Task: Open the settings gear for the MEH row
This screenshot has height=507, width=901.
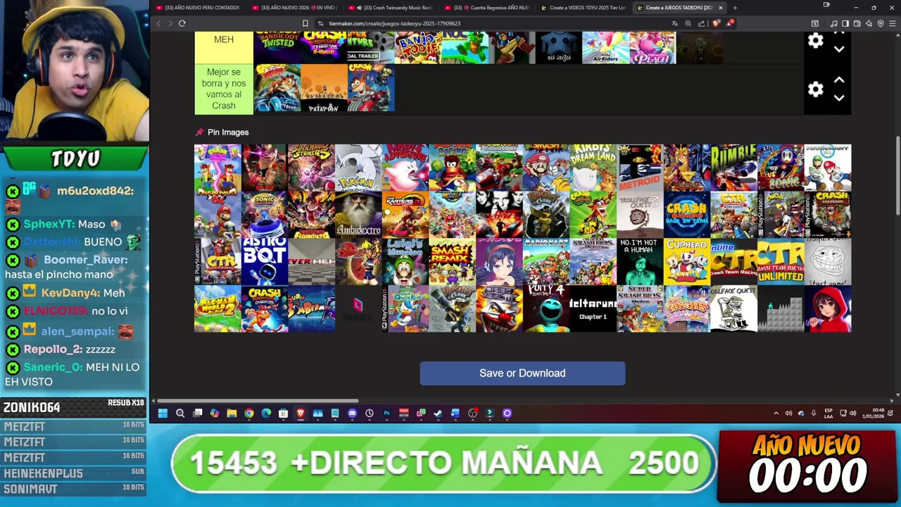Action: pos(815,41)
